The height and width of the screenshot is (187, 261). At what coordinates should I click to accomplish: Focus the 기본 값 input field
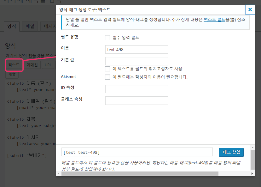coord(137,61)
